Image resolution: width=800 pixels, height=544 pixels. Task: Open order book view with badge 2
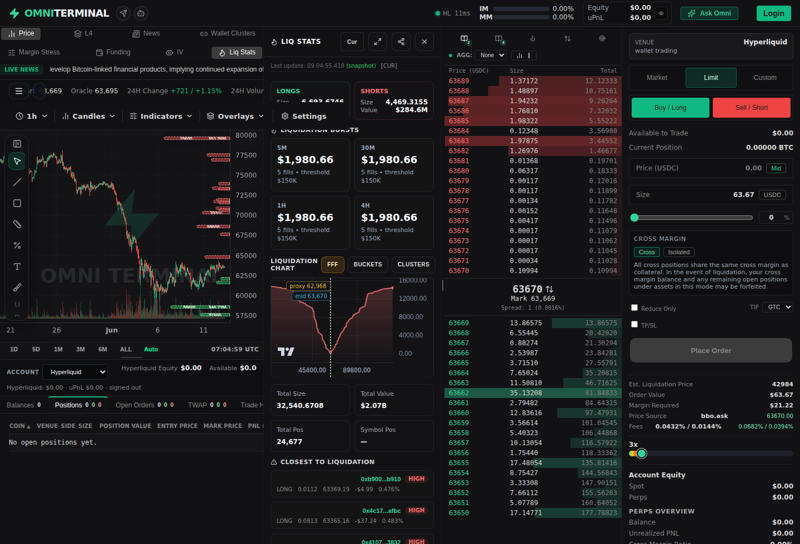point(465,39)
